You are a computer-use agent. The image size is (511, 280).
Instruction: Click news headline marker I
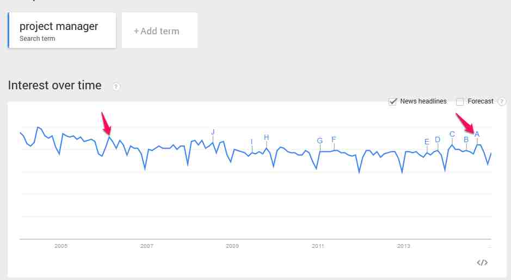tap(252, 142)
